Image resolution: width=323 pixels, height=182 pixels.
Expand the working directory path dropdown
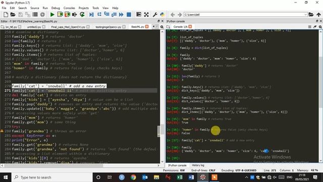pos(306,15)
